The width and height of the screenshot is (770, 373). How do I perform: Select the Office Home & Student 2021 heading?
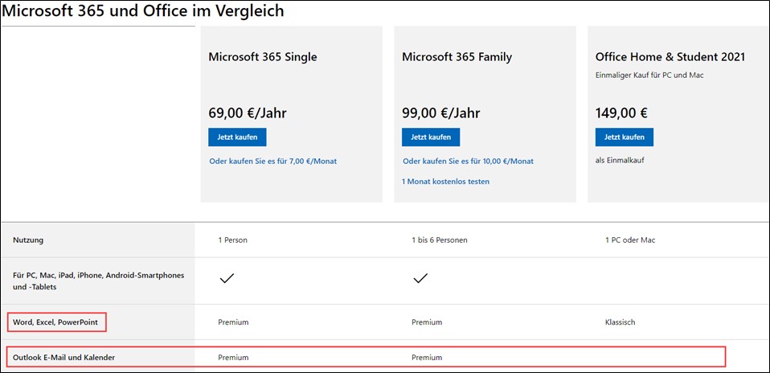(670, 57)
